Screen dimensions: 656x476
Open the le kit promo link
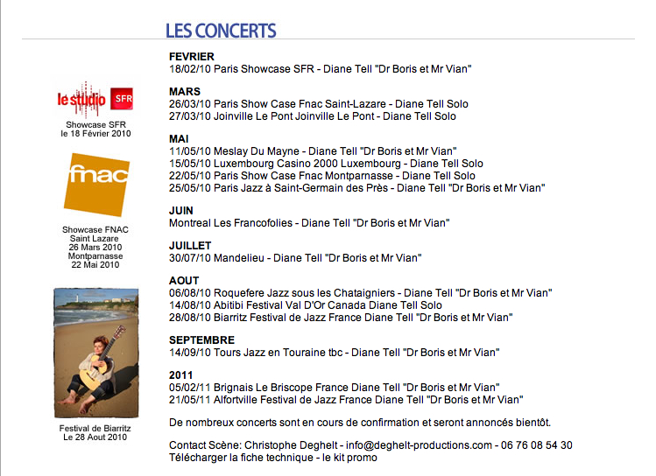(x=349, y=458)
